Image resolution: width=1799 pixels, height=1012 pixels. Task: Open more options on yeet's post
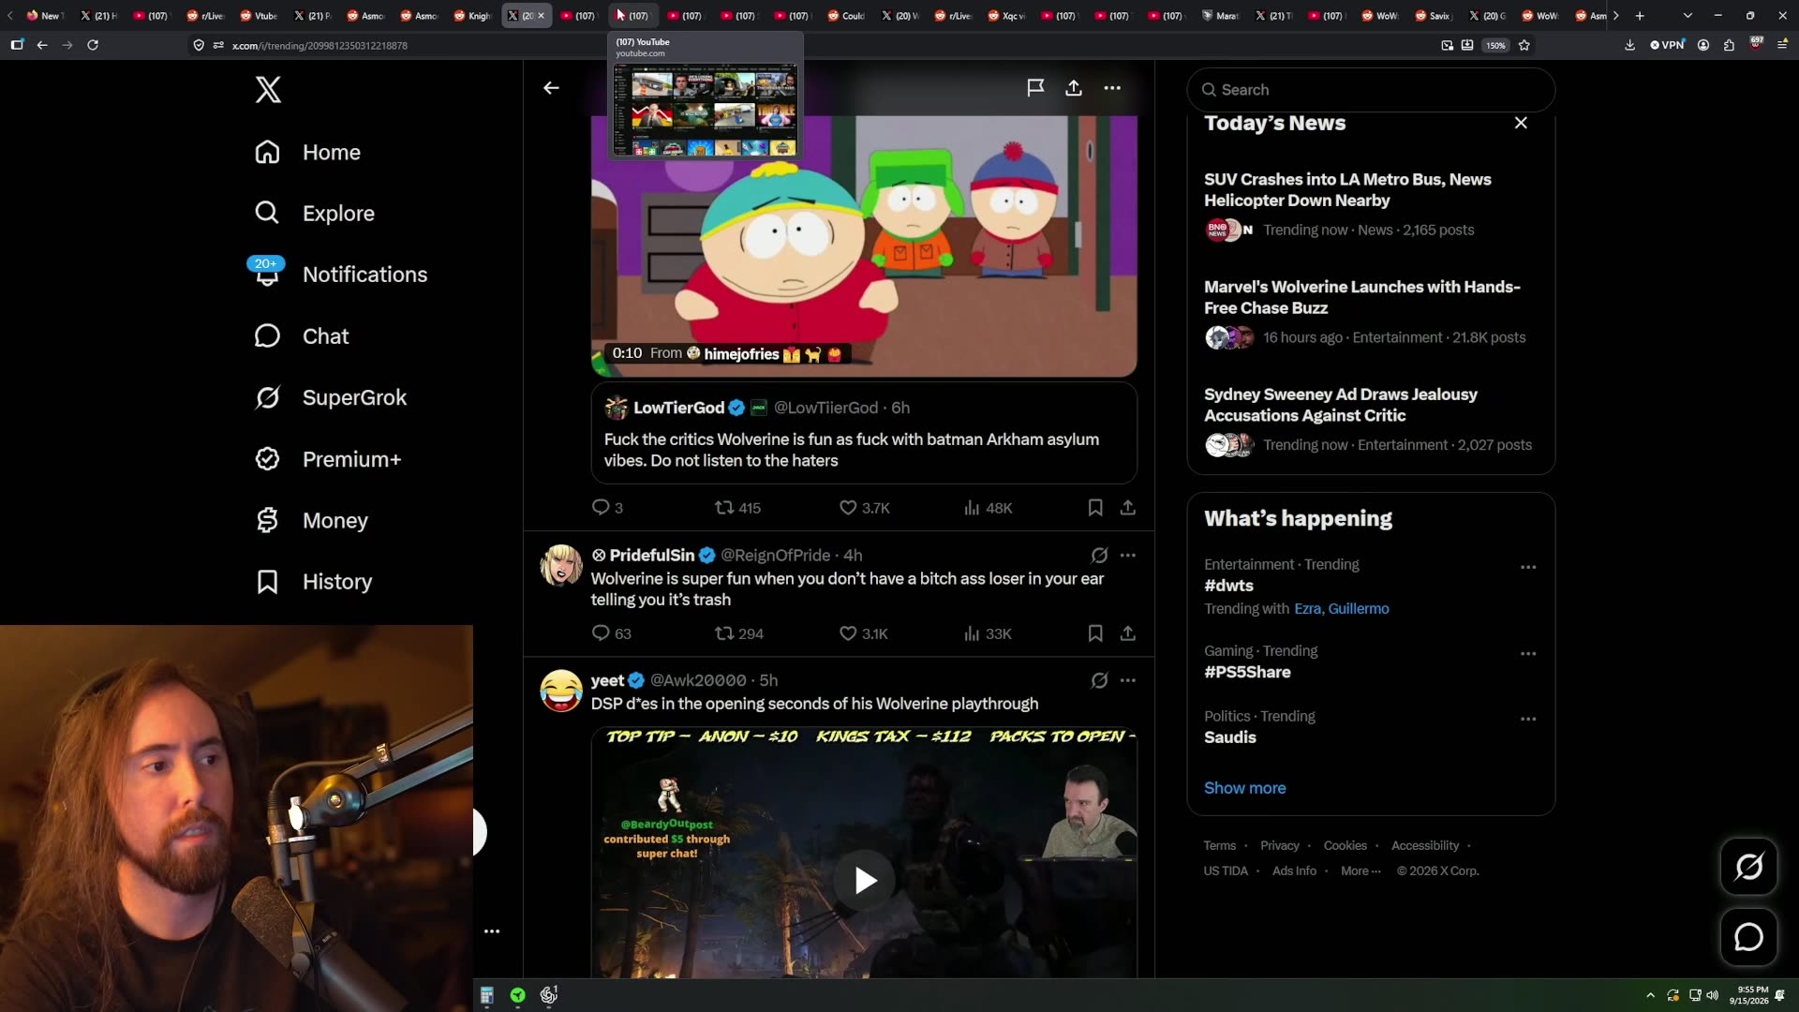(1128, 680)
